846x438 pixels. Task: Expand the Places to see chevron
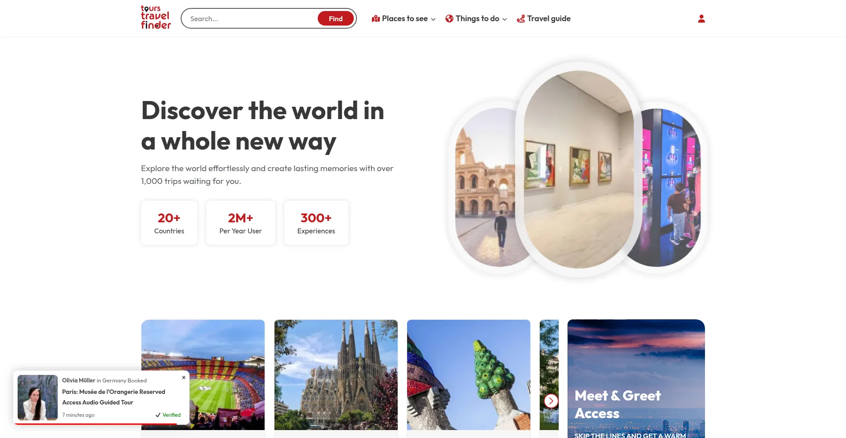click(433, 19)
